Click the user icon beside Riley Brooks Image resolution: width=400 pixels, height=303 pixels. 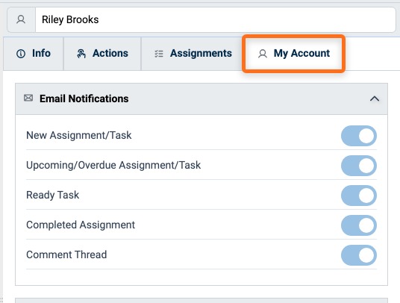21,19
